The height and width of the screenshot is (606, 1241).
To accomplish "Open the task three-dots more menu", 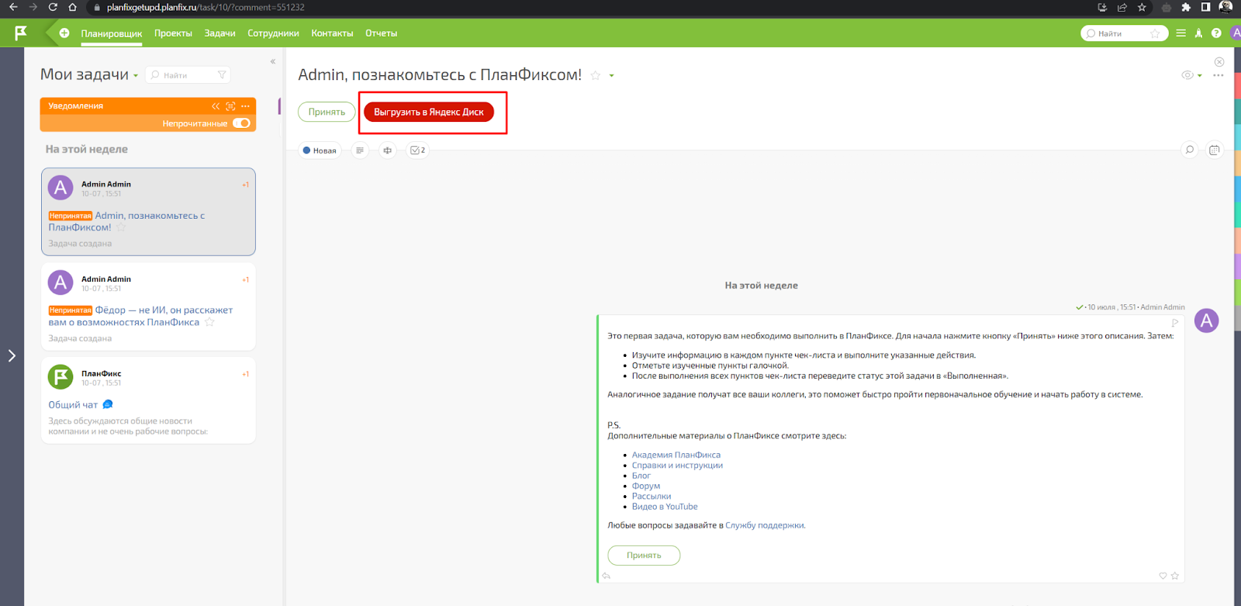I will 1219,75.
